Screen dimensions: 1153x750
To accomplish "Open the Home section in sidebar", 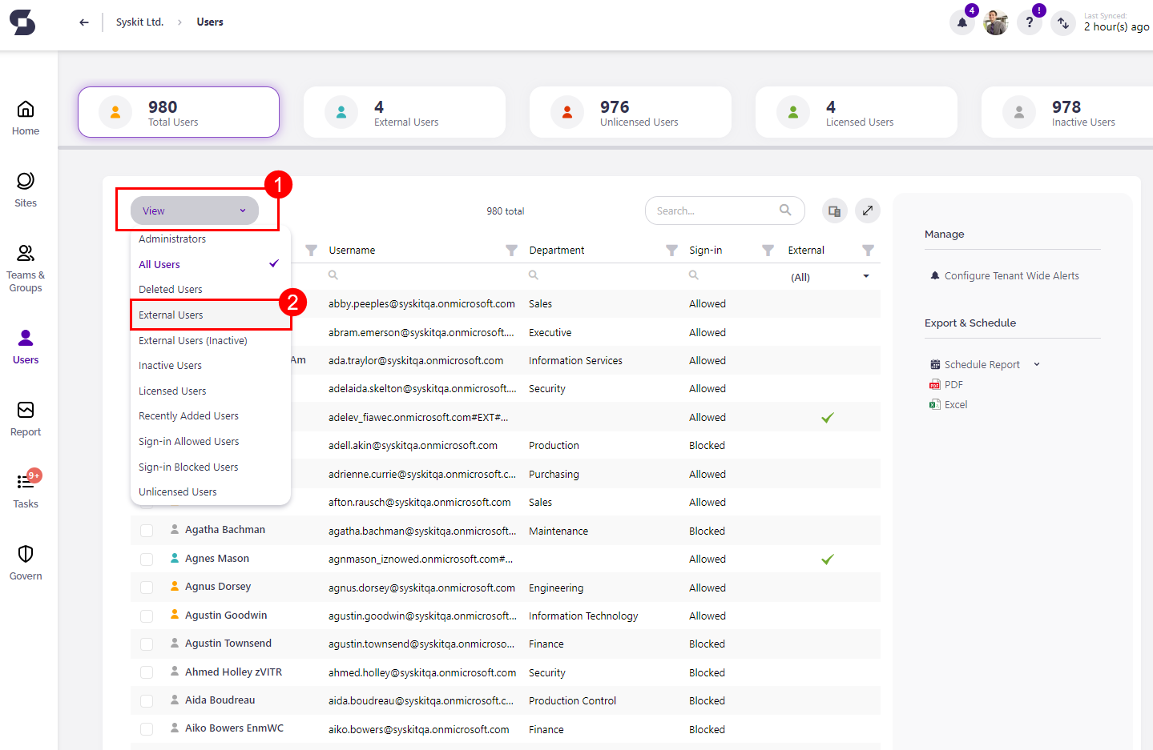I will pyautogui.click(x=25, y=117).
